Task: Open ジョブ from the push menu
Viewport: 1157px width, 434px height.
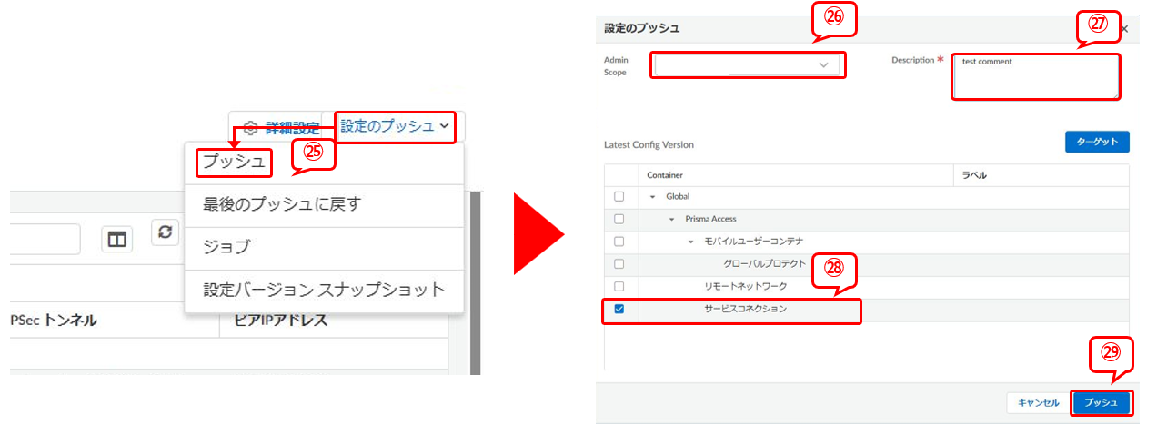Action: pos(226,247)
